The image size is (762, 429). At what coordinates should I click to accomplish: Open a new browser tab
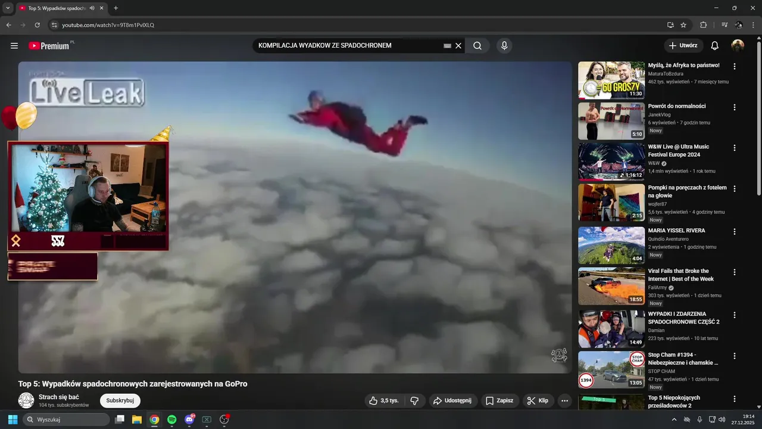115,8
